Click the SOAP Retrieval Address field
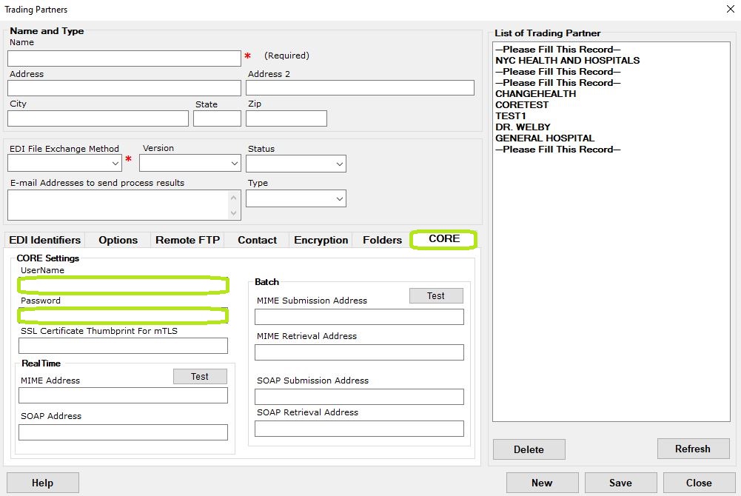The height and width of the screenshot is (496, 741). coord(359,429)
